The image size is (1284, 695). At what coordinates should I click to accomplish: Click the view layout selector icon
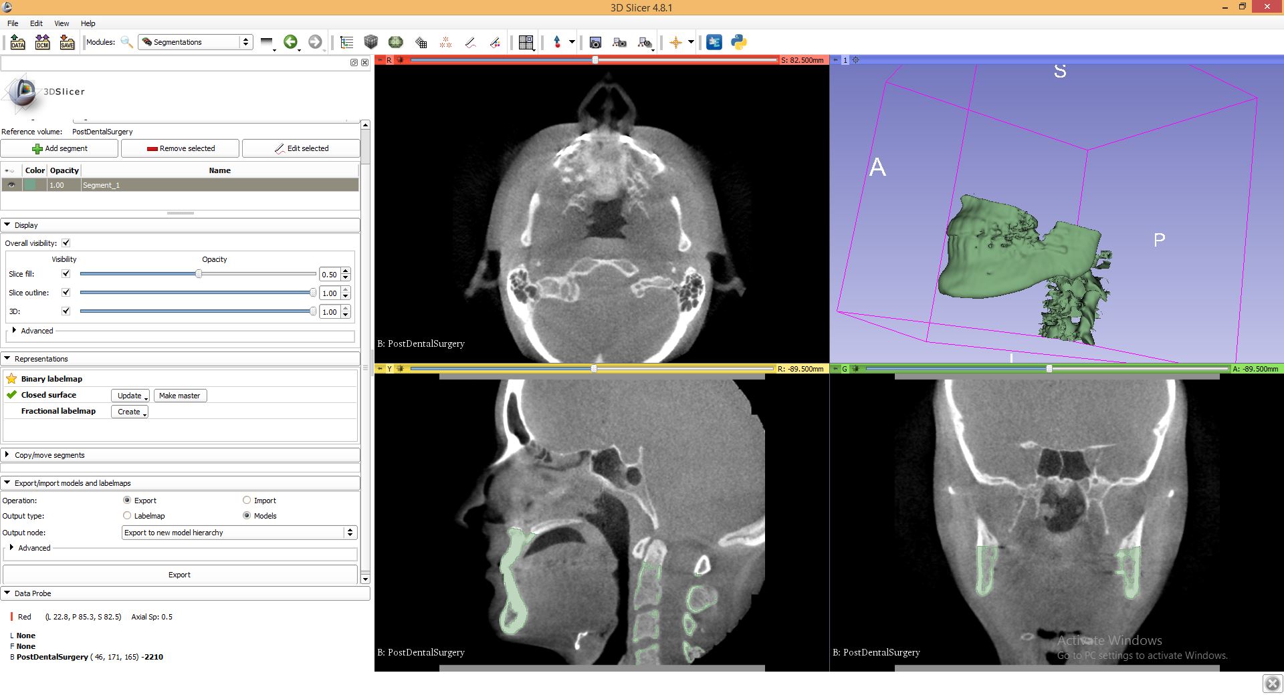coord(526,42)
